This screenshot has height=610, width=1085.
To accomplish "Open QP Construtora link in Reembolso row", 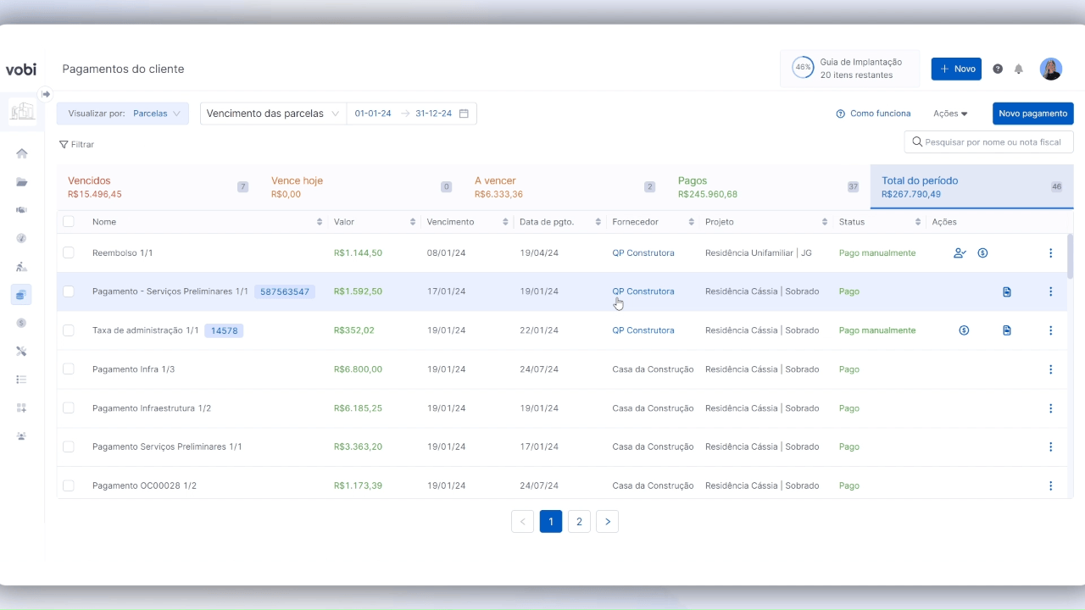I will (643, 252).
